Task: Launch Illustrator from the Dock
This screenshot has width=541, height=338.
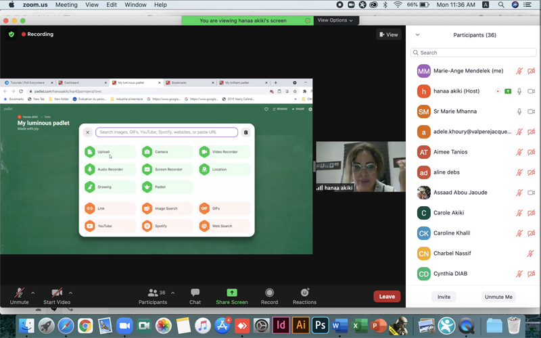Action: click(301, 325)
